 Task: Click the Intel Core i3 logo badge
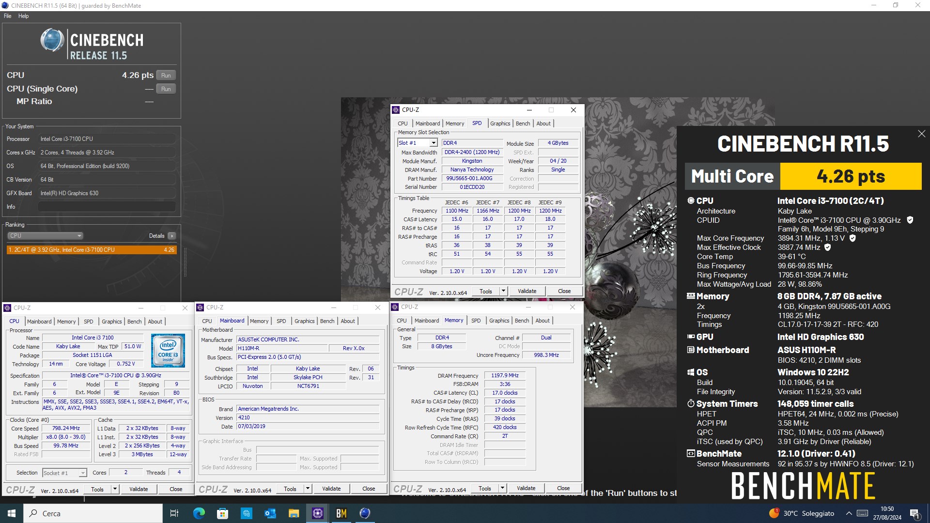168,350
